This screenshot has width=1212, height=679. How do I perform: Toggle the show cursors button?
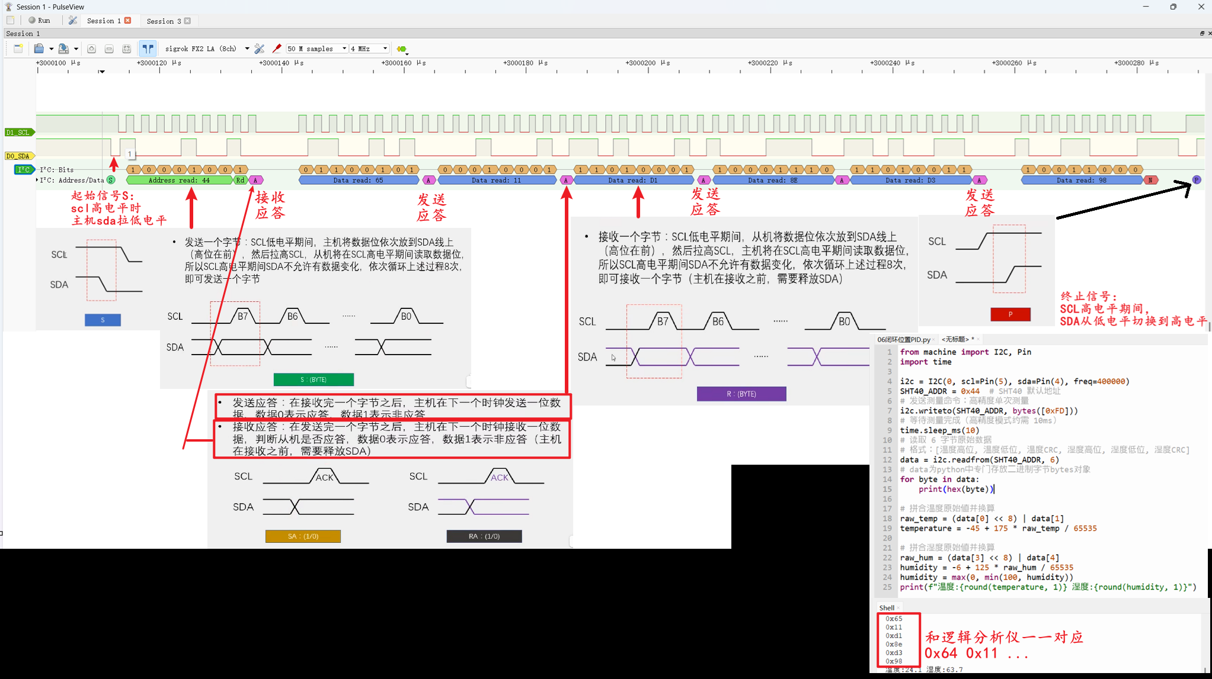pyautogui.click(x=147, y=49)
